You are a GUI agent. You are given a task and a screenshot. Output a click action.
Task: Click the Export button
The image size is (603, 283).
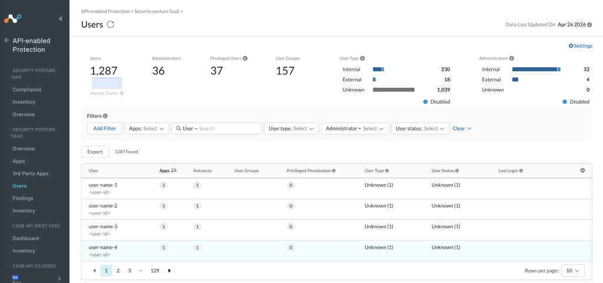point(95,152)
